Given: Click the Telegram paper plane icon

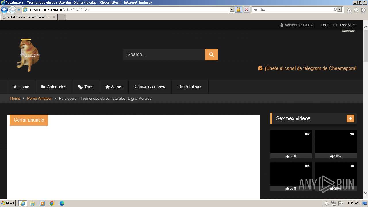Looking at the screenshot, I should 260,68.
